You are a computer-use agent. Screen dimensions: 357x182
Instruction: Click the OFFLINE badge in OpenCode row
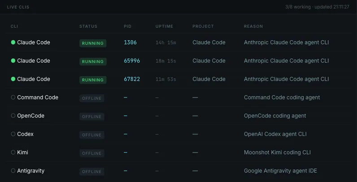92,117
